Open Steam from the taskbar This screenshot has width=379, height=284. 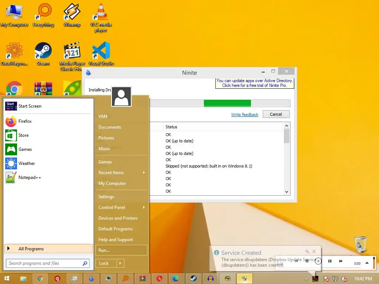point(193,278)
